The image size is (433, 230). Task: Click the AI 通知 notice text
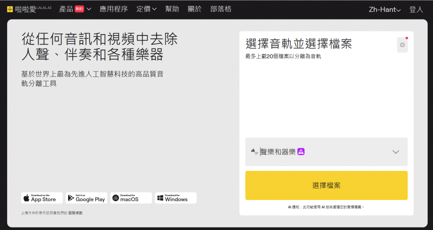pos(326,207)
